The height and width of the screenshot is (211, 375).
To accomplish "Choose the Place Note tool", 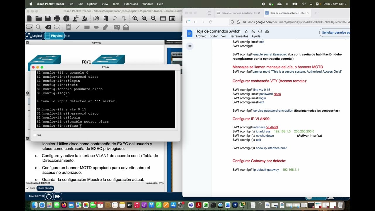I will pyautogui.click(x=69, y=27).
